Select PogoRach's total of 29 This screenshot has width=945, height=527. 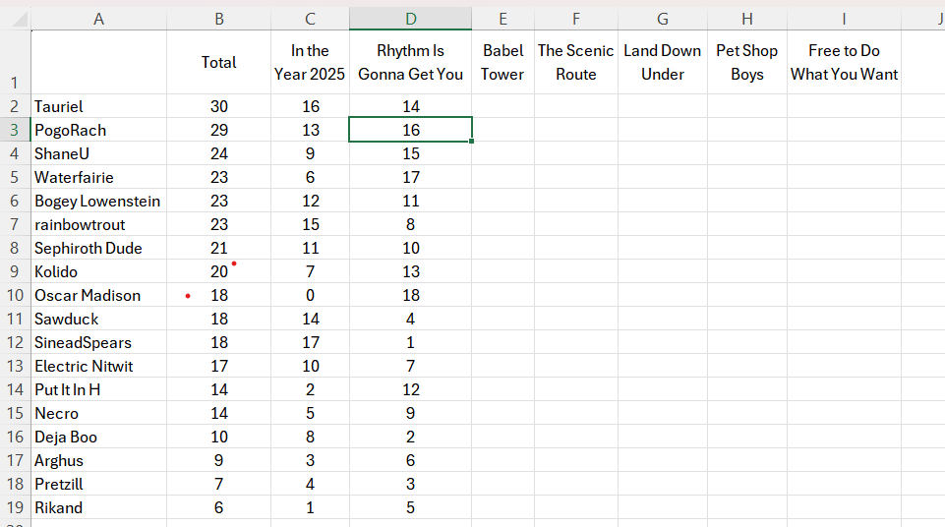[x=218, y=130]
